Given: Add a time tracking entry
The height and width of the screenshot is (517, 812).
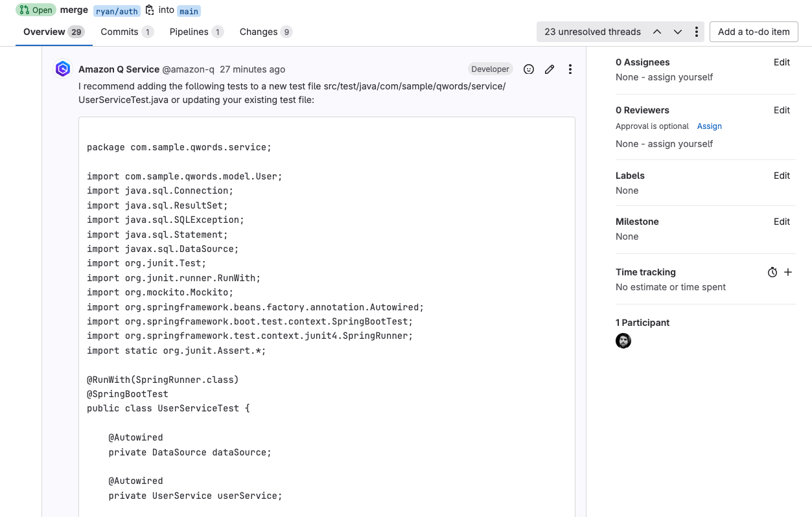Looking at the screenshot, I should (x=788, y=273).
